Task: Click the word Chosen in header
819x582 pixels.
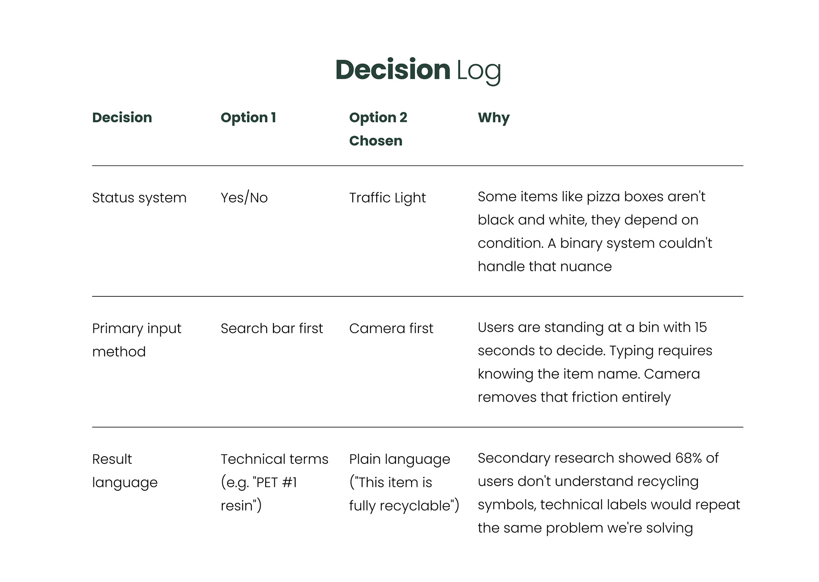Action: point(375,141)
